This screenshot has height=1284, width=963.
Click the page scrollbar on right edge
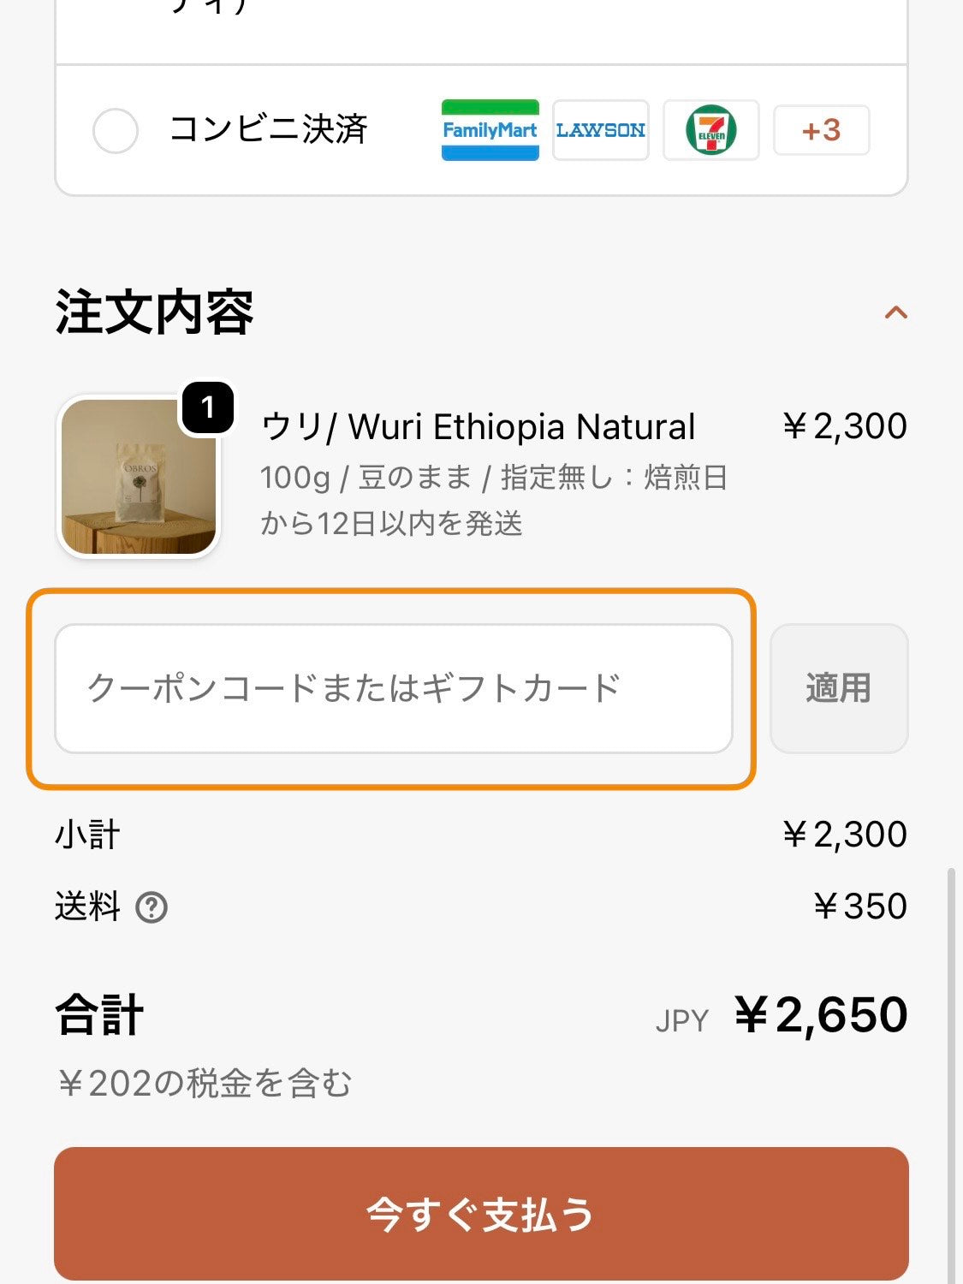950,1070
